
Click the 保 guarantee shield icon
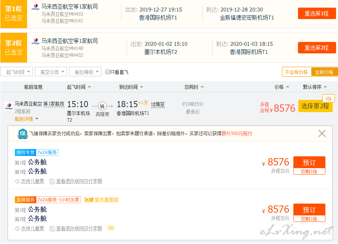[23, 134]
